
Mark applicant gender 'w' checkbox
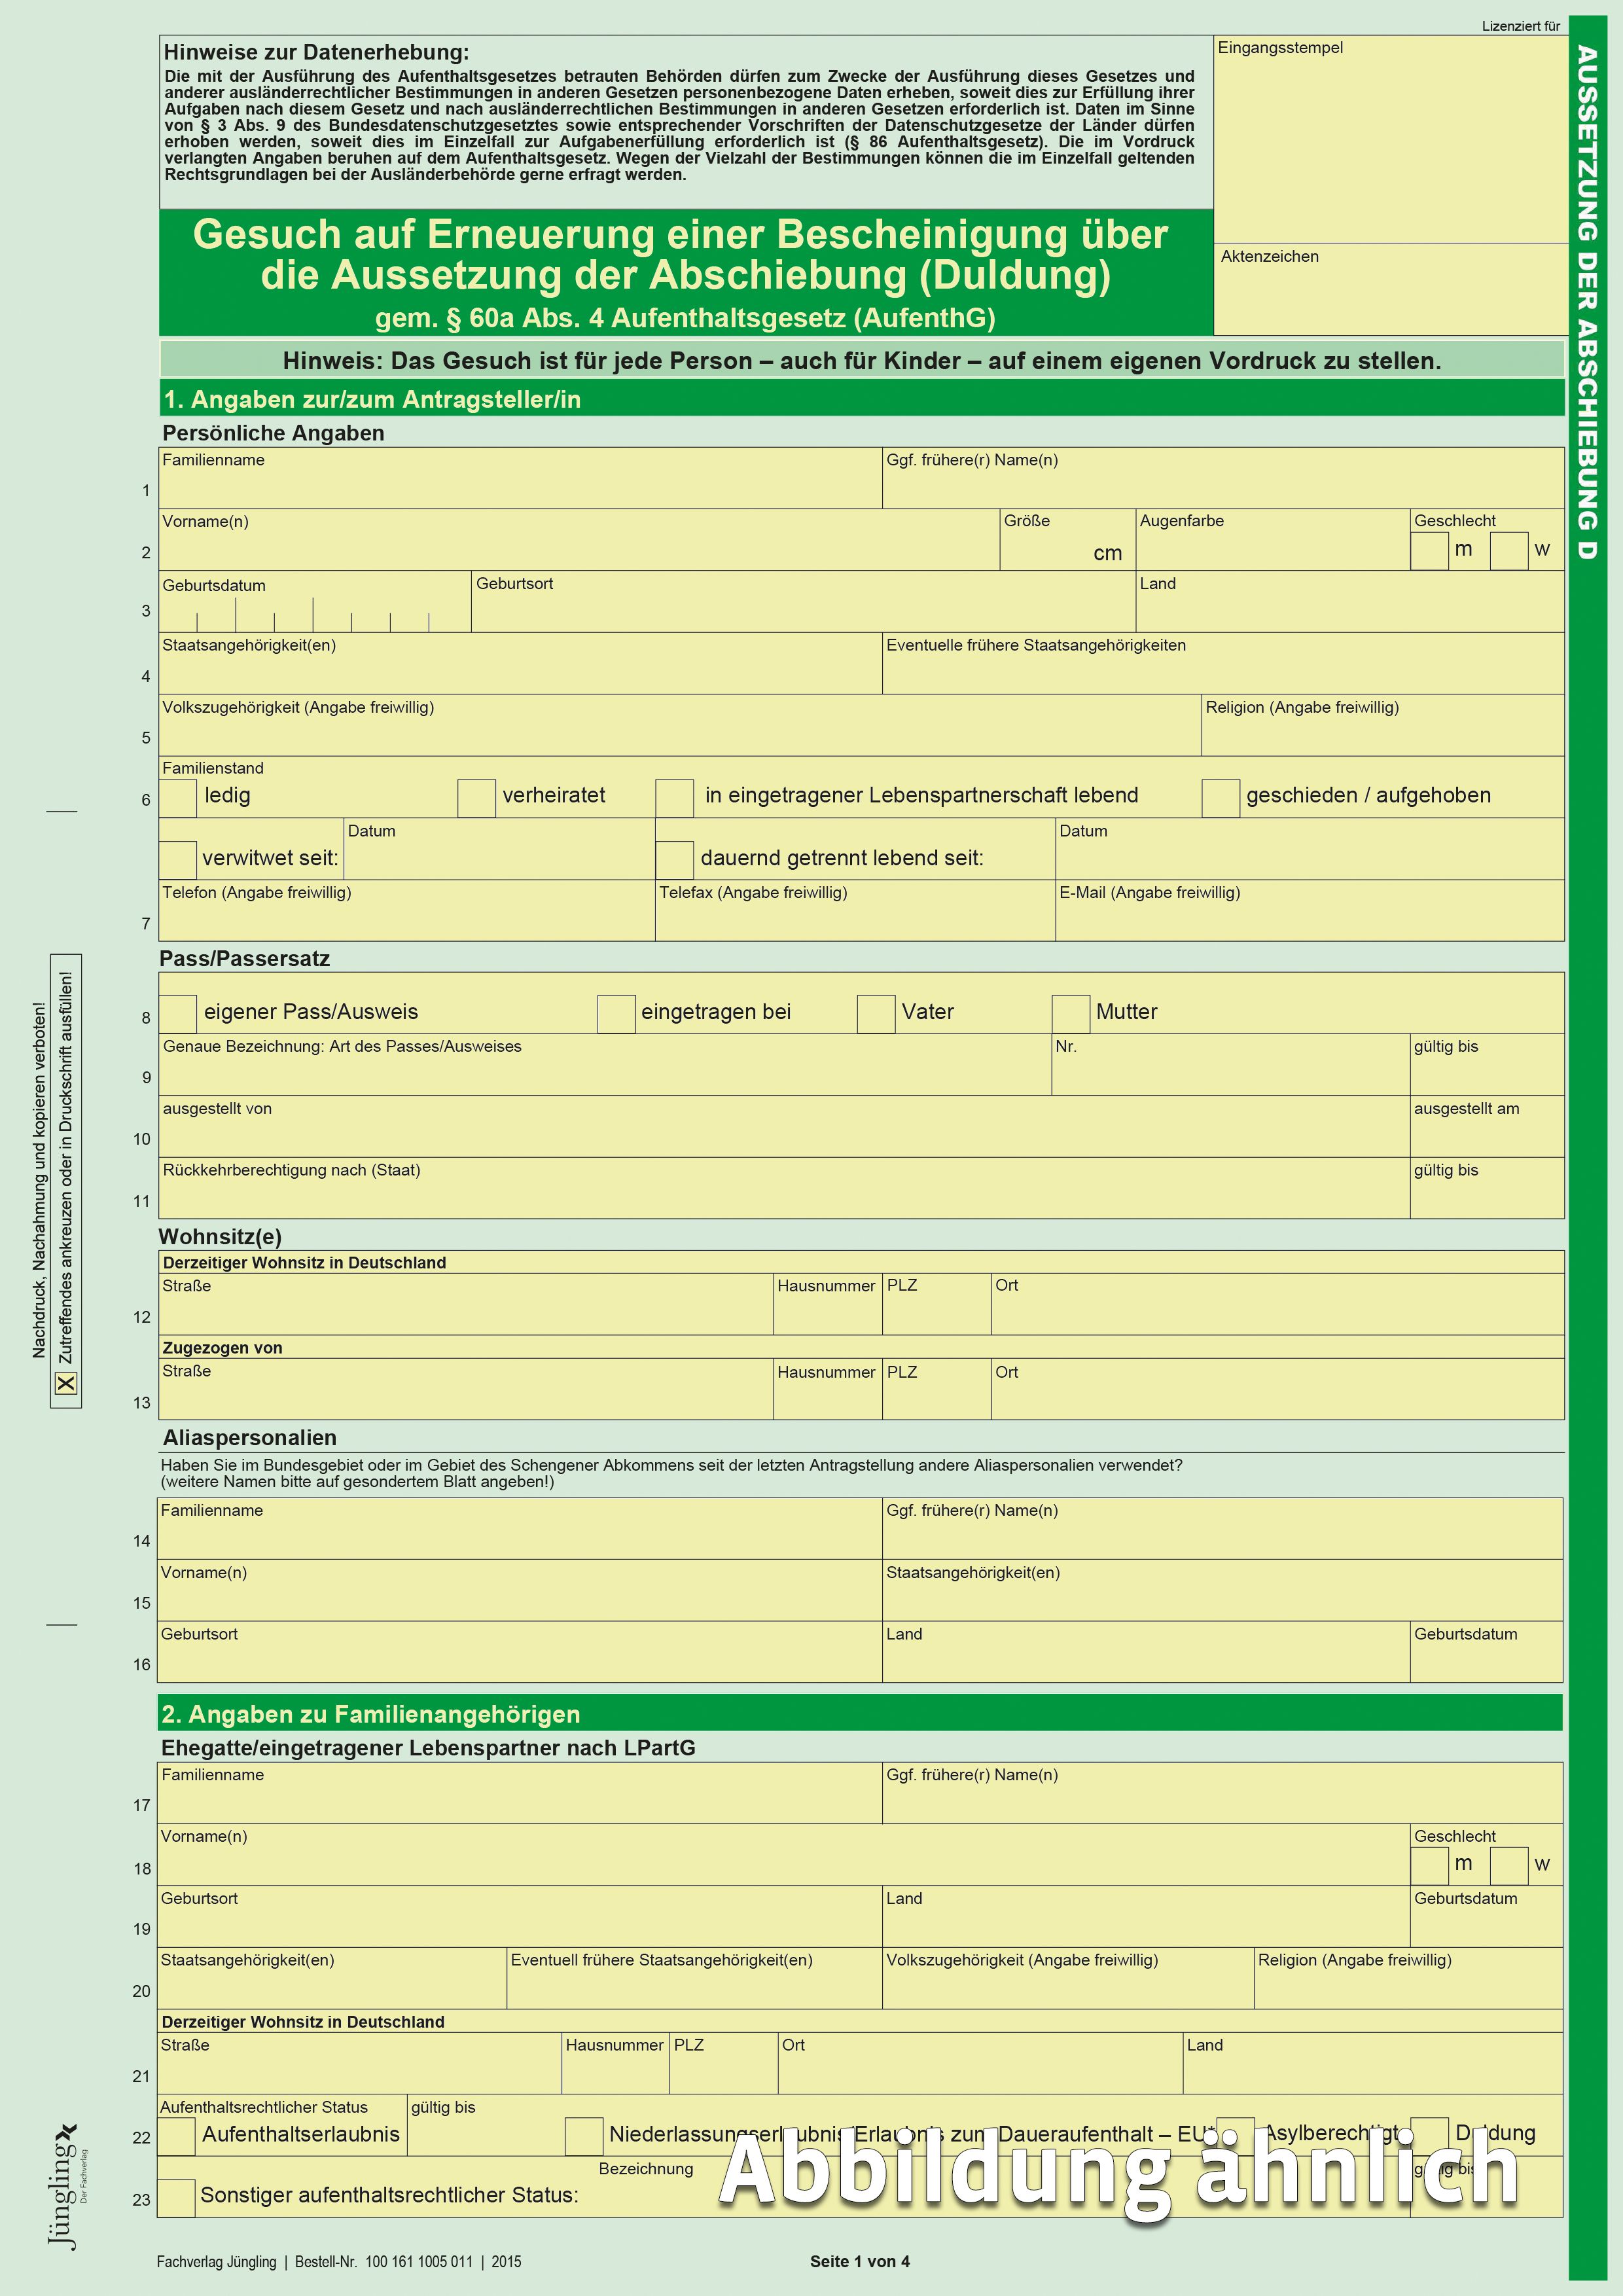click(1508, 551)
